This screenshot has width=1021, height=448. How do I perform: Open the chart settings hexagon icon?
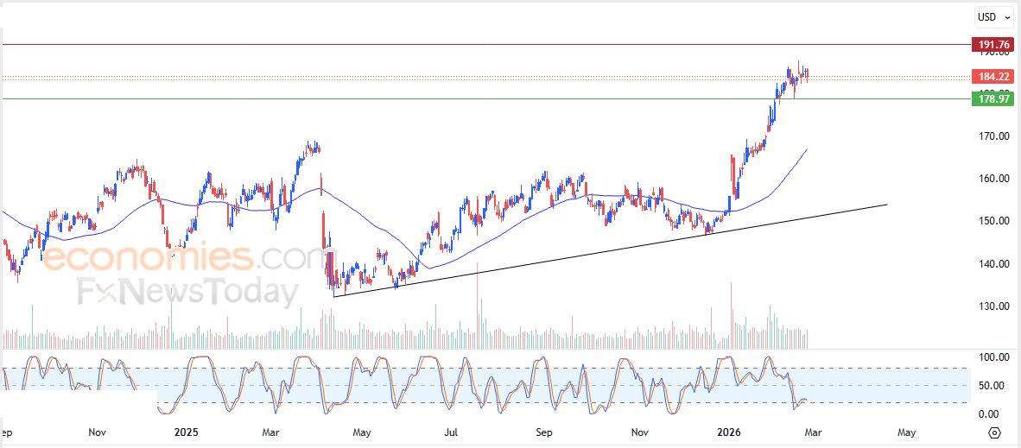point(993,432)
